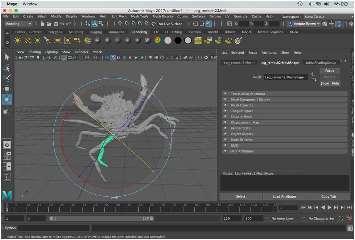The width and height of the screenshot is (355, 240).
Task: Open a scene with the folder icon
Action: (49, 24)
